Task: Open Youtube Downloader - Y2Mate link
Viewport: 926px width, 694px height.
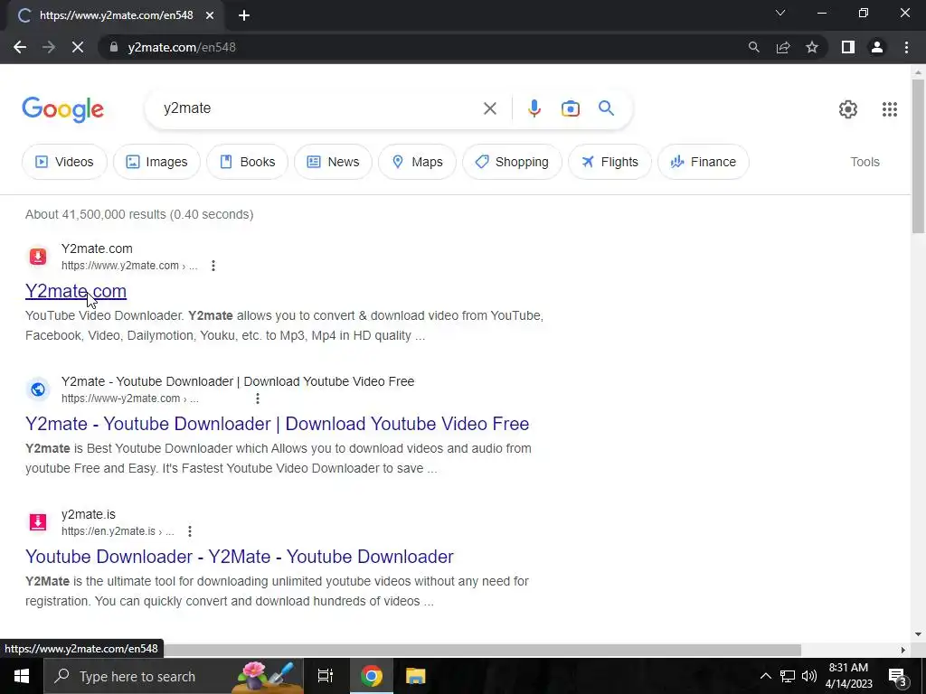Action: point(239,557)
